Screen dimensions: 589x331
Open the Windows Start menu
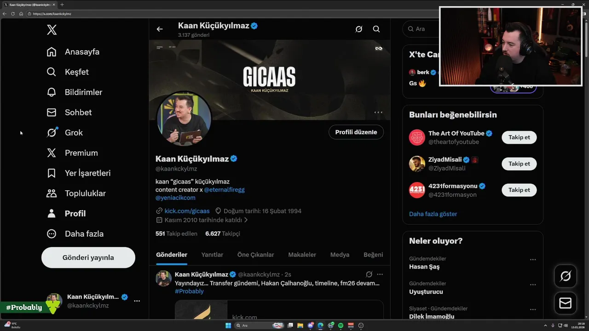pos(228,325)
